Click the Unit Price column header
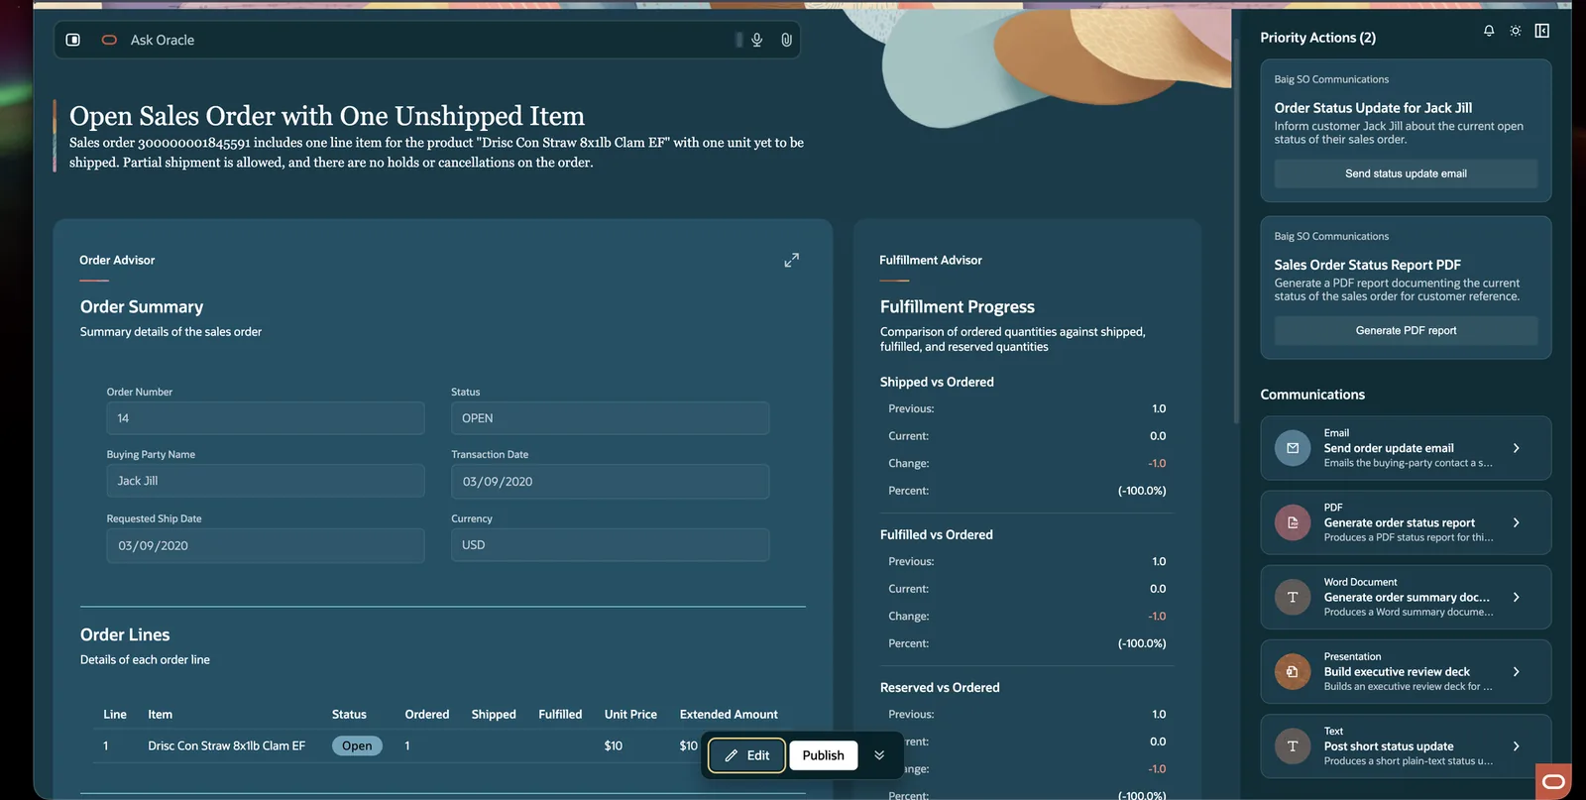This screenshot has width=1586, height=800. pos(630,714)
